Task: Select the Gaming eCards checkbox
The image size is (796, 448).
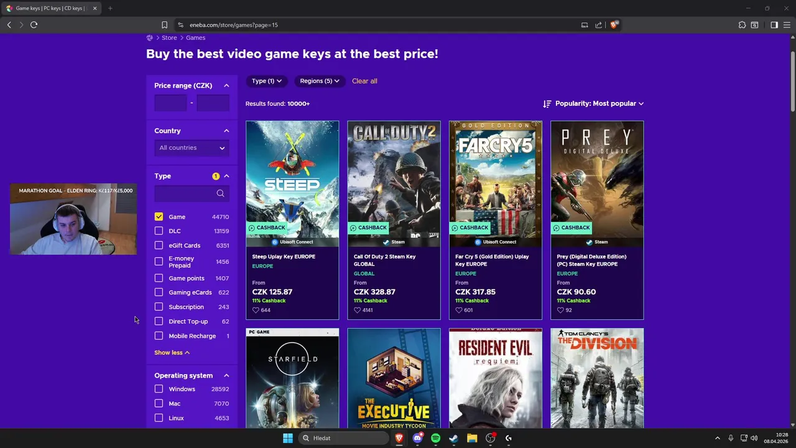Action: [x=159, y=292]
